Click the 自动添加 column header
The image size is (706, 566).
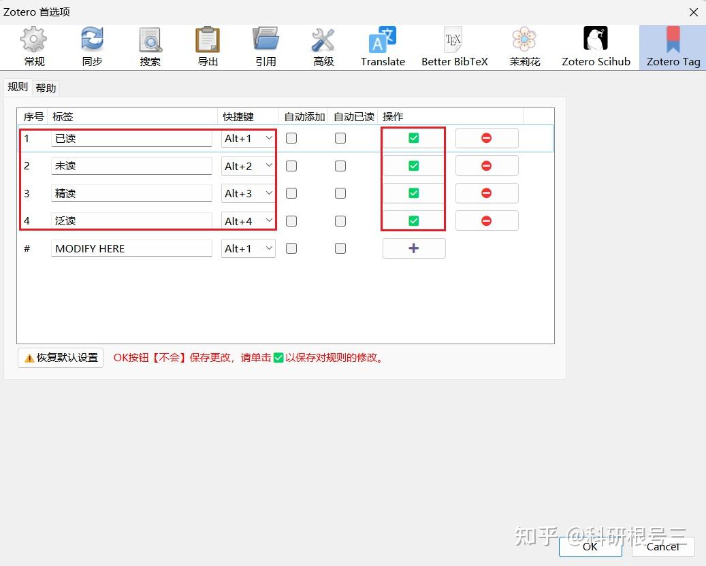coord(304,117)
